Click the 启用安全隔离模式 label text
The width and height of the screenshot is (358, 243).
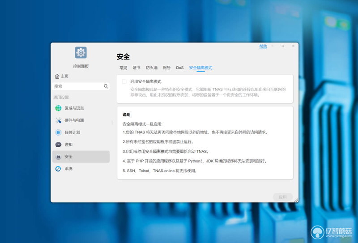tap(146, 81)
